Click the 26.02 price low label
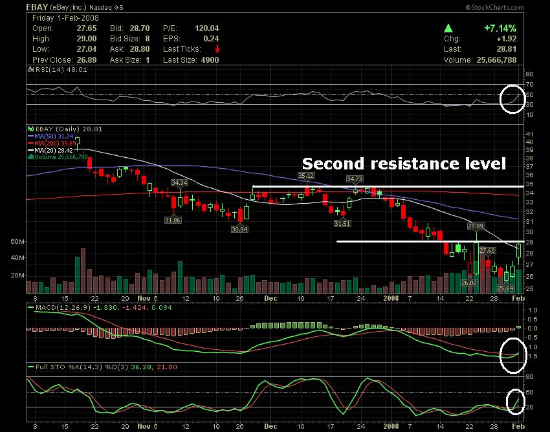550x432 pixels. [469, 283]
